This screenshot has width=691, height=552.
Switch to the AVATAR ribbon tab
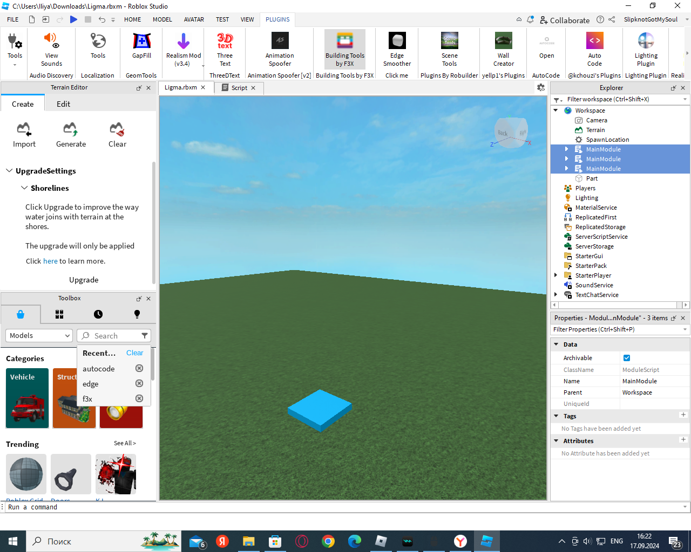pyautogui.click(x=194, y=19)
